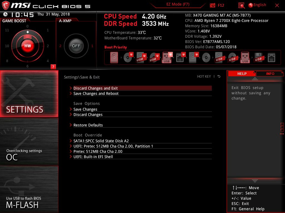Click the 10:45 system time display
The height and width of the screenshot is (213, 285).
[23, 14]
